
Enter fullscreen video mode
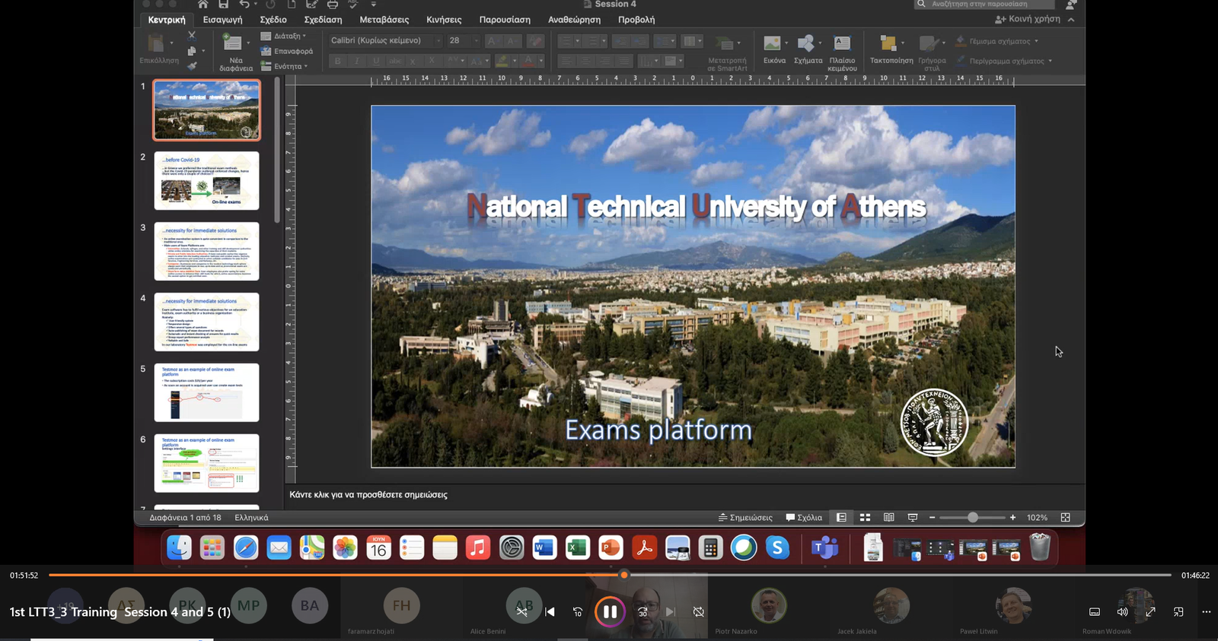click(x=1150, y=611)
